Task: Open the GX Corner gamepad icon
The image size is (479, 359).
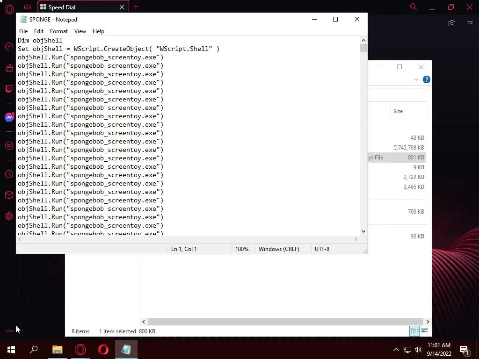Action: tap(28, 7)
